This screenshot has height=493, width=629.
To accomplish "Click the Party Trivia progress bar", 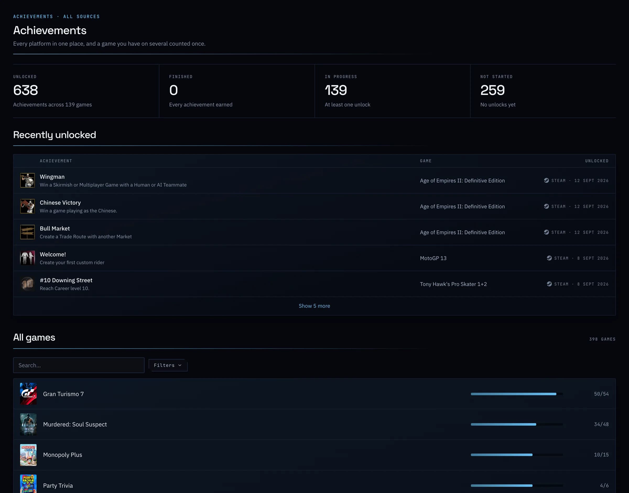I will [517, 485].
